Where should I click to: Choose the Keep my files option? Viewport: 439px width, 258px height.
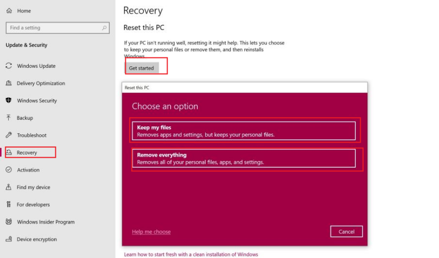tap(243, 131)
